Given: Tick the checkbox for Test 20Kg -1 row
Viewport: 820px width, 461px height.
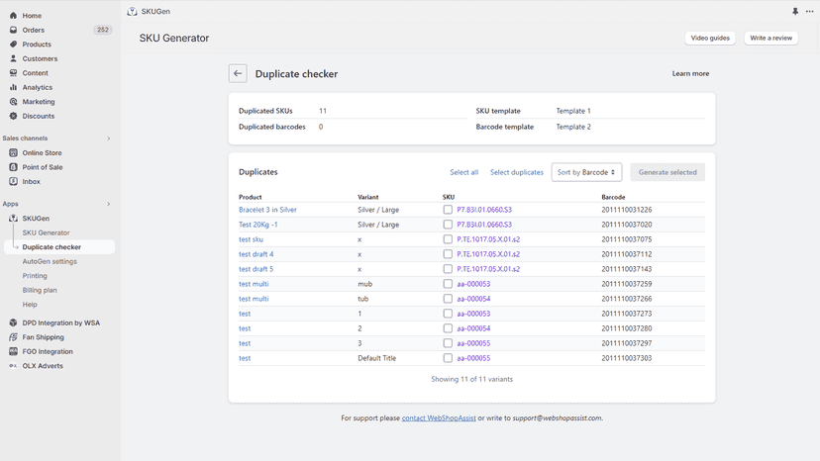Looking at the screenshot, I should [448, 225].
